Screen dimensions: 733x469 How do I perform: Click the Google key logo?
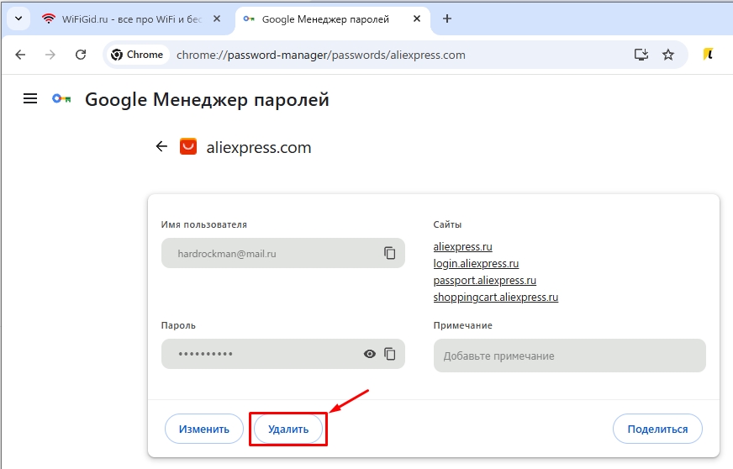tap(61, 98)
